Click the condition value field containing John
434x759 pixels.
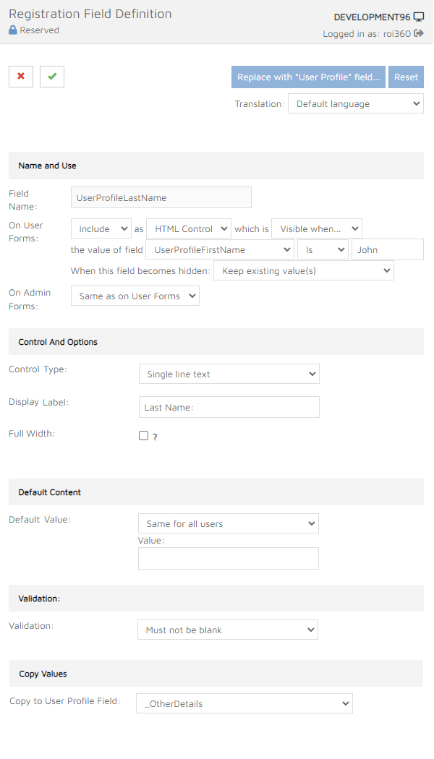(x=387, y=249)
